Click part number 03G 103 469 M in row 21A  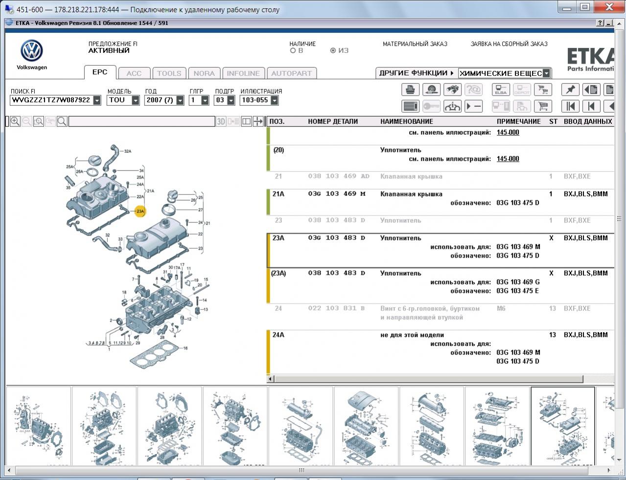(337, 194)
